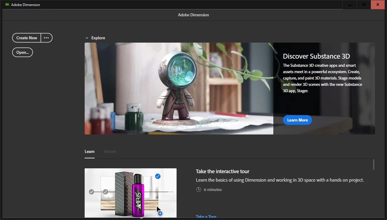Screen dimensions: 387x220
Task: Minimize the Adobe Dimension window
Action: [x=350, y=5]
